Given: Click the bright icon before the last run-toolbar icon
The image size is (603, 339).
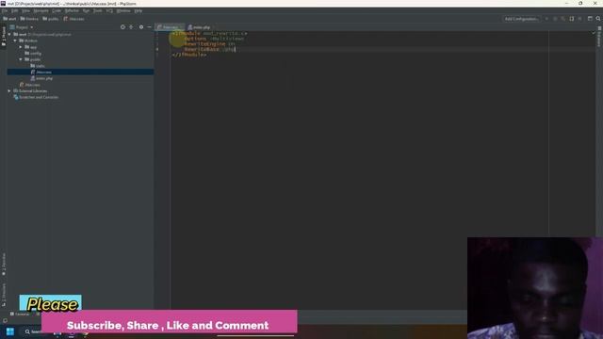Looking at the screenshot, I should pyautogui.click(x=572, y=19).
